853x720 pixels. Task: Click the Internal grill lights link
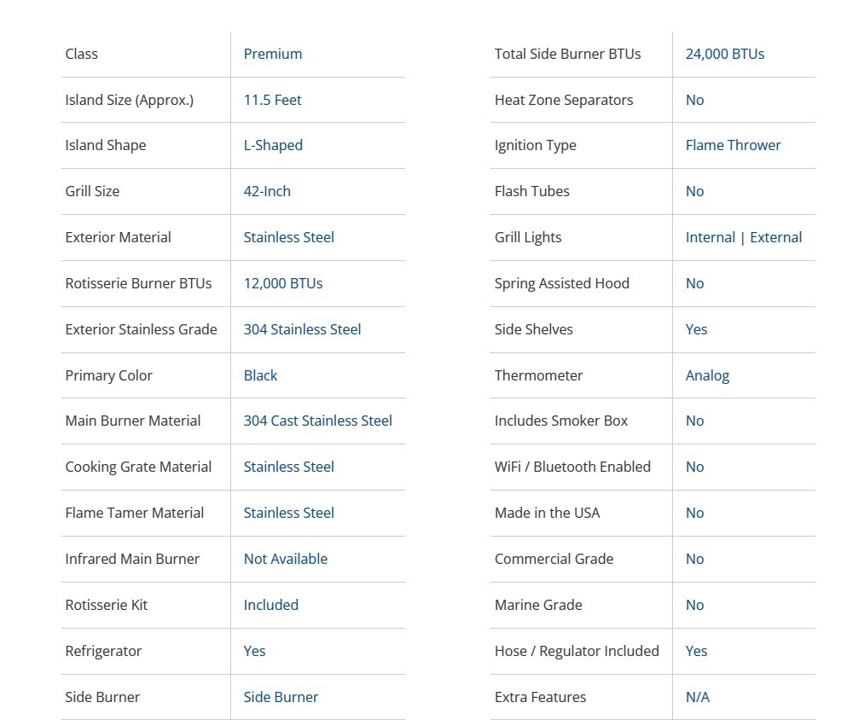710,237
